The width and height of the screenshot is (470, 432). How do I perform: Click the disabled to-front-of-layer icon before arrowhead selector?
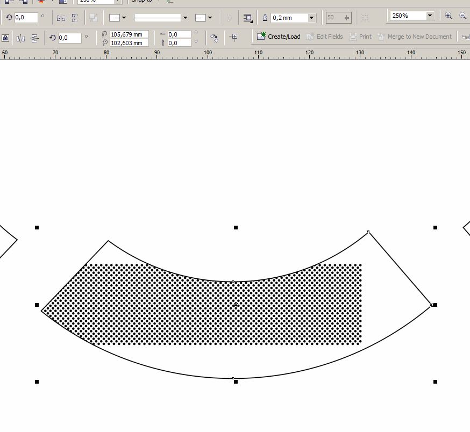(x=94, y=18)
